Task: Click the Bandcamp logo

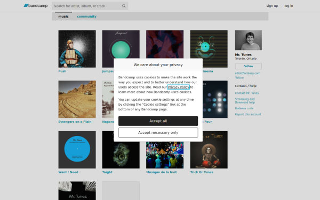Action: tap(36, 6)
